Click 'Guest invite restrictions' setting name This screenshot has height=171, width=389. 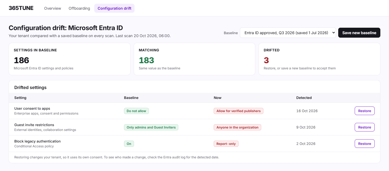[x=34, y=125]
